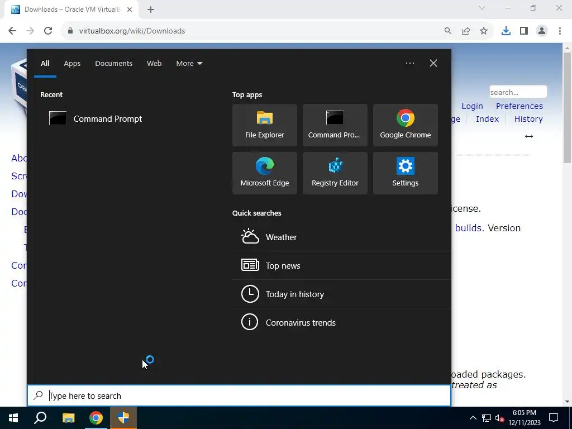Reload the VirtualBox downloads page
This screenshot has height=429, width=572.
click(x=48, y=31)
